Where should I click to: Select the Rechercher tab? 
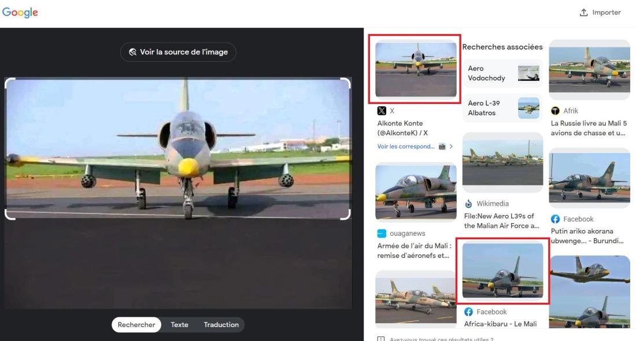tap(136, 325)
